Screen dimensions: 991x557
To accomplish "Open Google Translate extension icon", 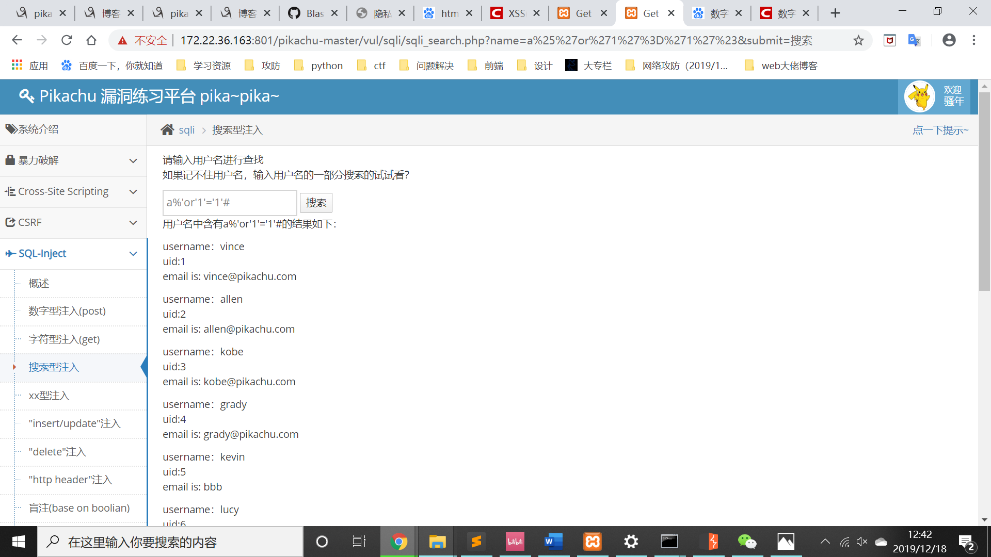I will click(914, 40).
